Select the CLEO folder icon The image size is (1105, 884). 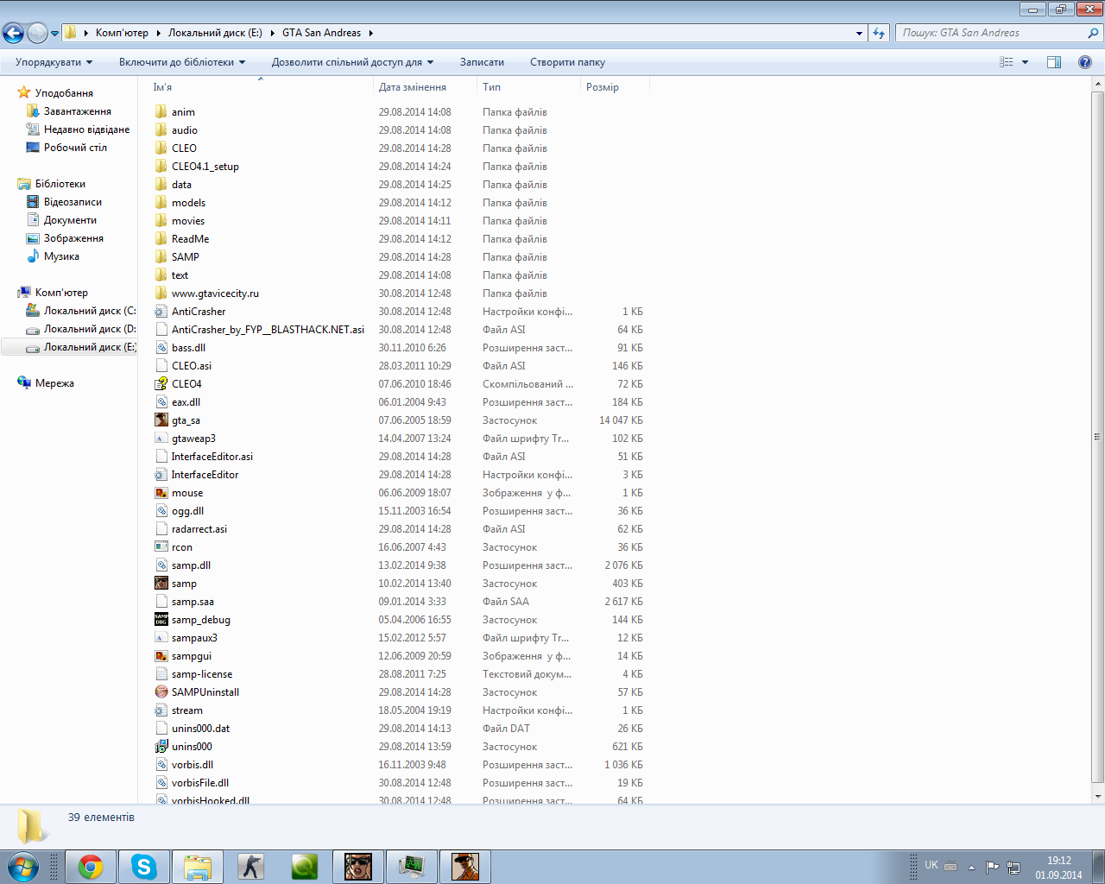point(161,148)
